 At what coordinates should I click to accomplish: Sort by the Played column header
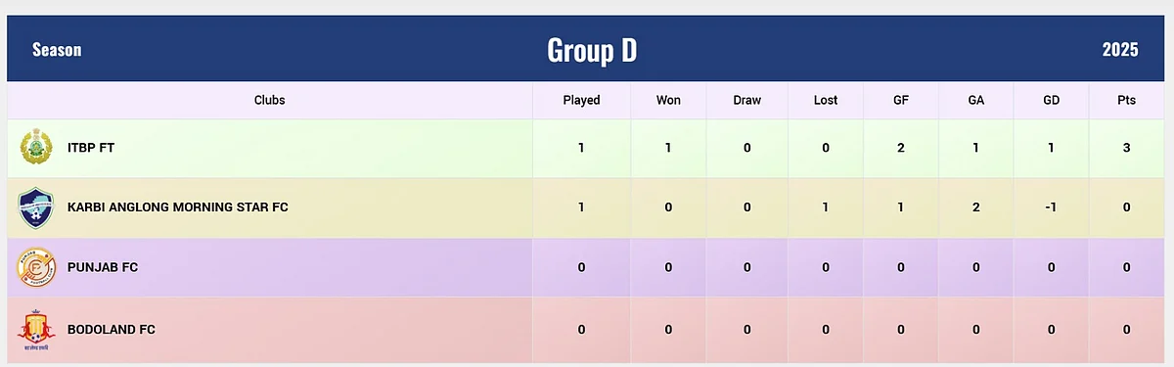click(581, 100)
